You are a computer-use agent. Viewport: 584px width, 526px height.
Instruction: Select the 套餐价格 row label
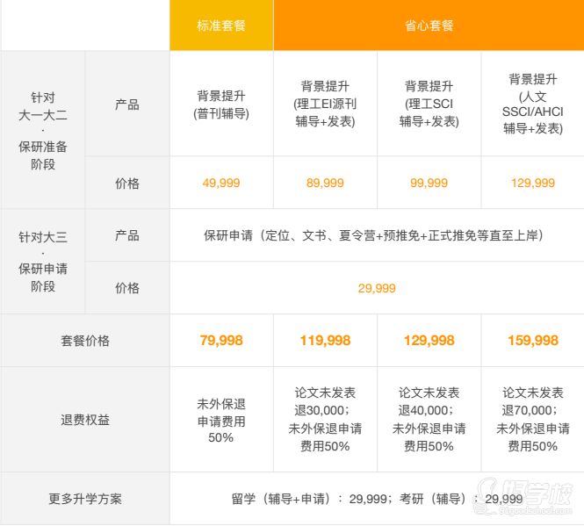85,341
